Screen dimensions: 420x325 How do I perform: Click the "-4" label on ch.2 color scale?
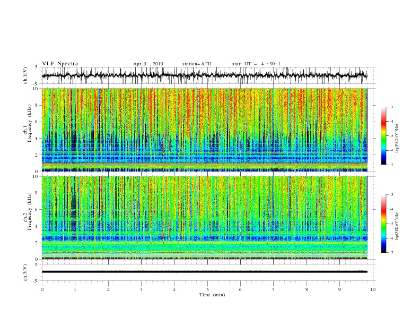click(391, 209)
